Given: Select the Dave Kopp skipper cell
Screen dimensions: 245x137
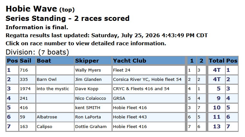Looking at the screenshot, I should (x=93, y=89).
